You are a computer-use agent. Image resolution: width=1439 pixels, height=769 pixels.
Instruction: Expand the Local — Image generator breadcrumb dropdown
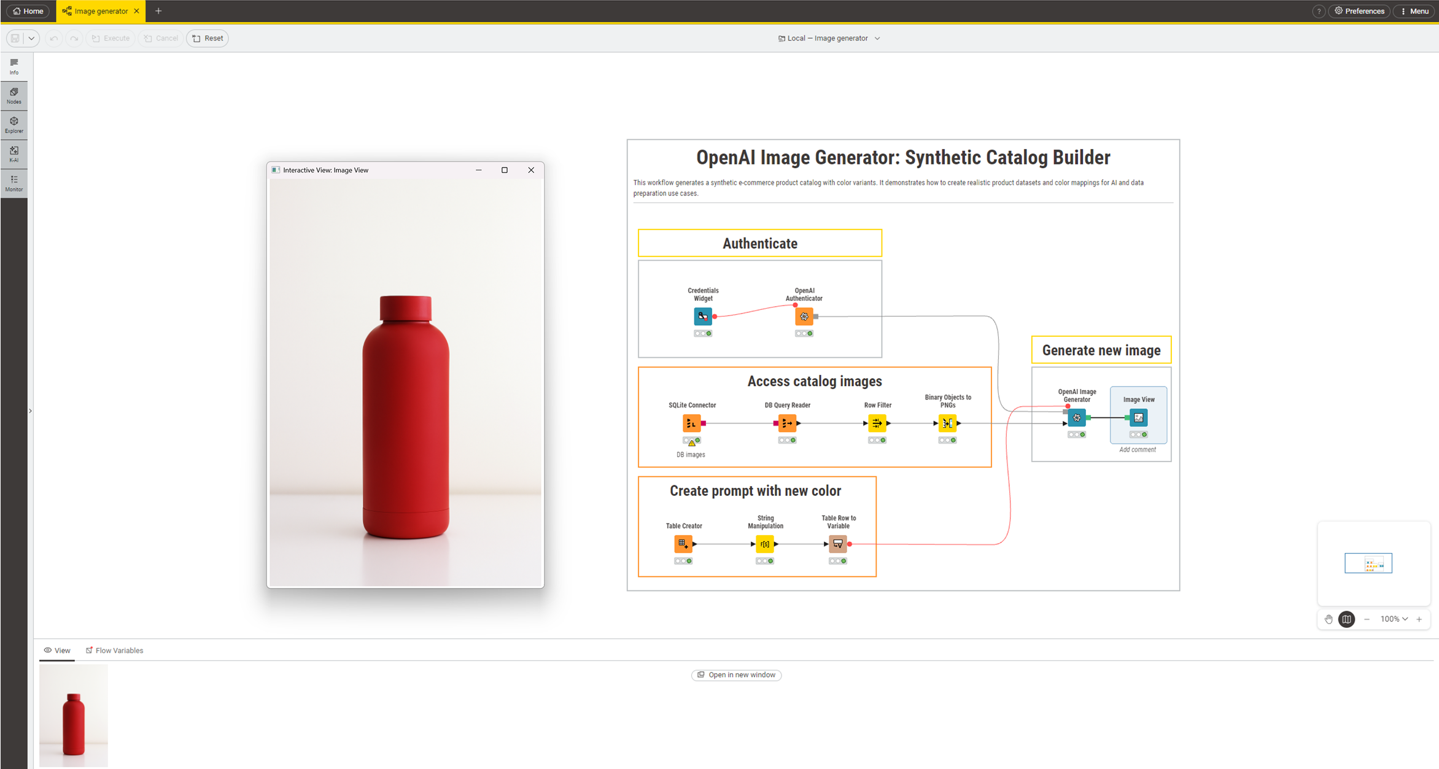click(x=878, y=38)
